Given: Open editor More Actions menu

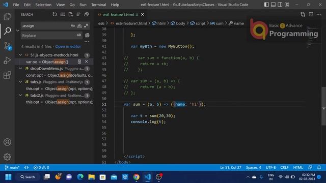Looking at the screenshot, I should 319,14.
